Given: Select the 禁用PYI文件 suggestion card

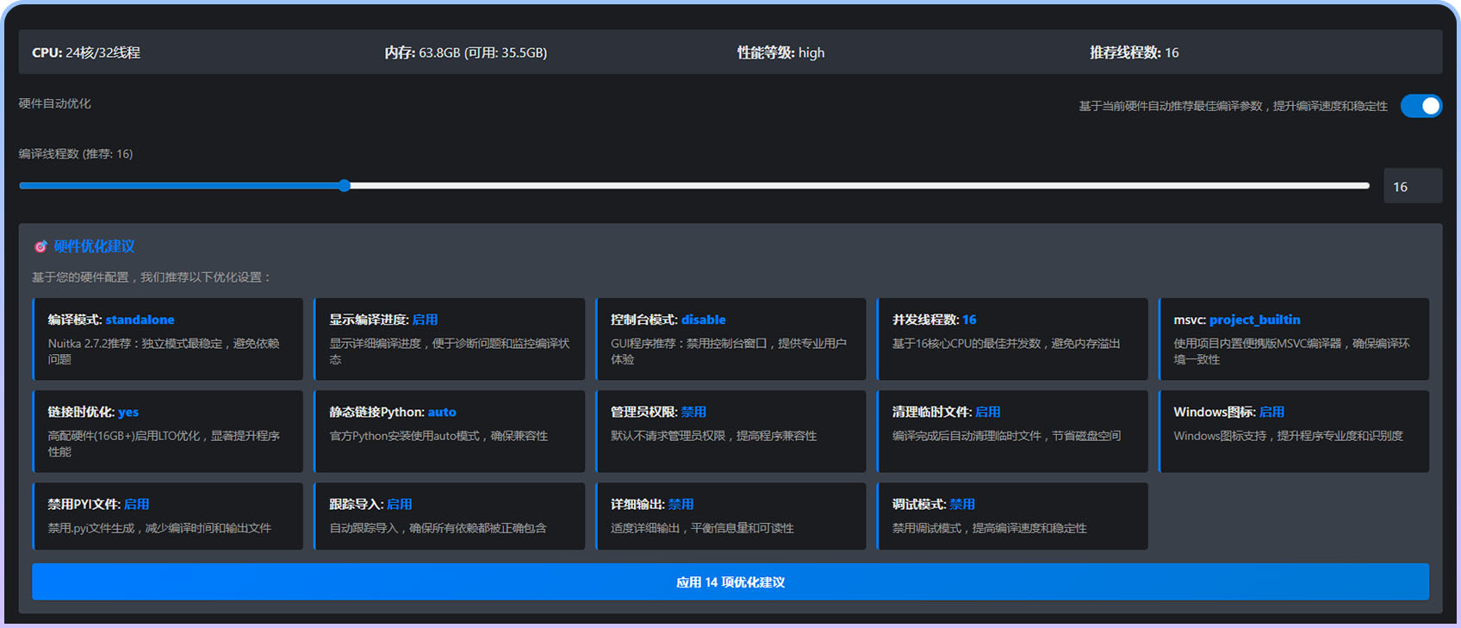Looking at the screenshot, I should pos(168,516).
